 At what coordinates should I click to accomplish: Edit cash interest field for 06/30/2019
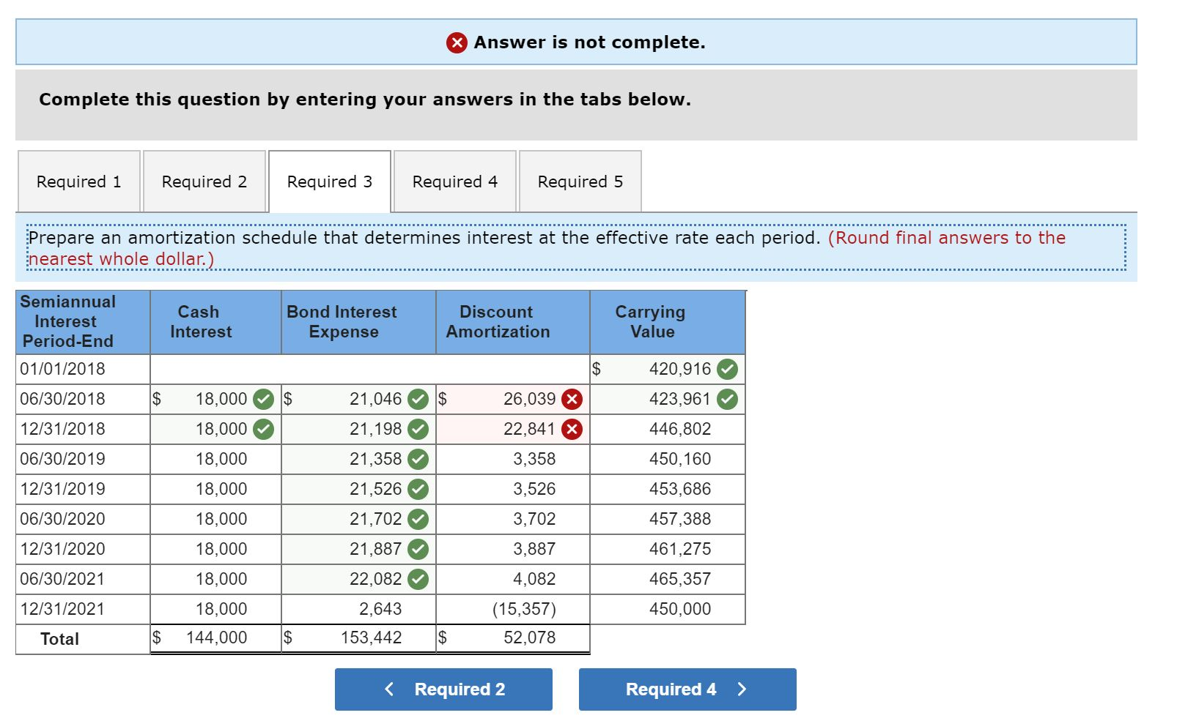(x=216, y=459)
